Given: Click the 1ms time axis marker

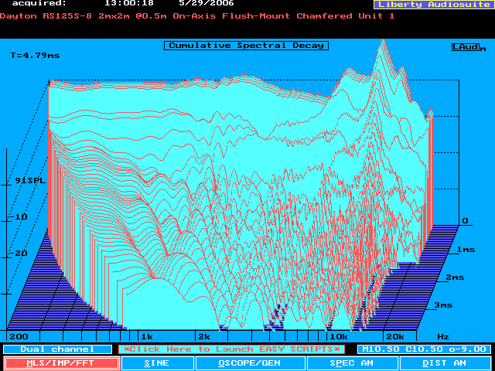Looking at the screenshot, I should coord(466,250).
